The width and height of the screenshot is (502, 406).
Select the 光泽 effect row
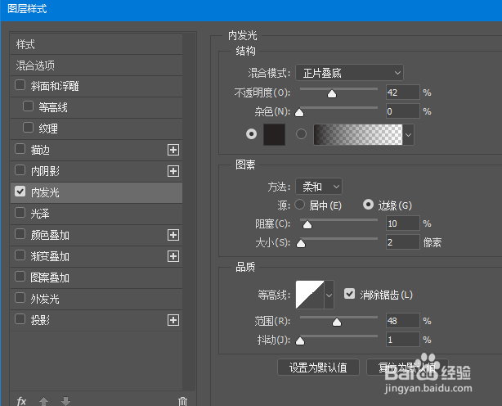pyautogui.click(x=96, y=214)
